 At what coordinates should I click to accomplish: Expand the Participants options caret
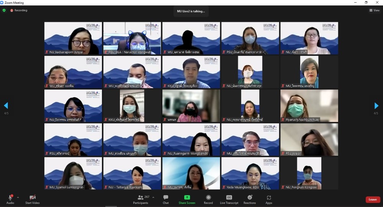point(153,197)
